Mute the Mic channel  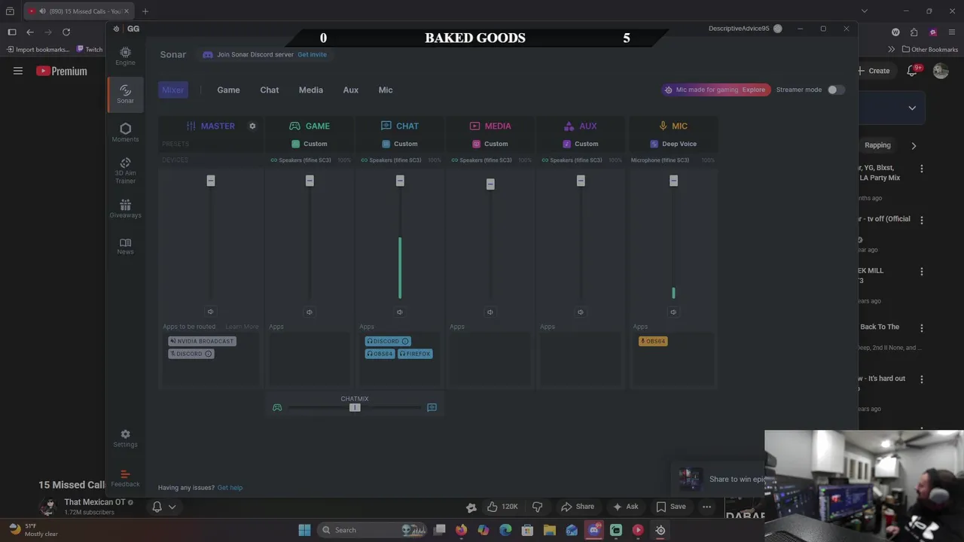[x=673, y=312]
